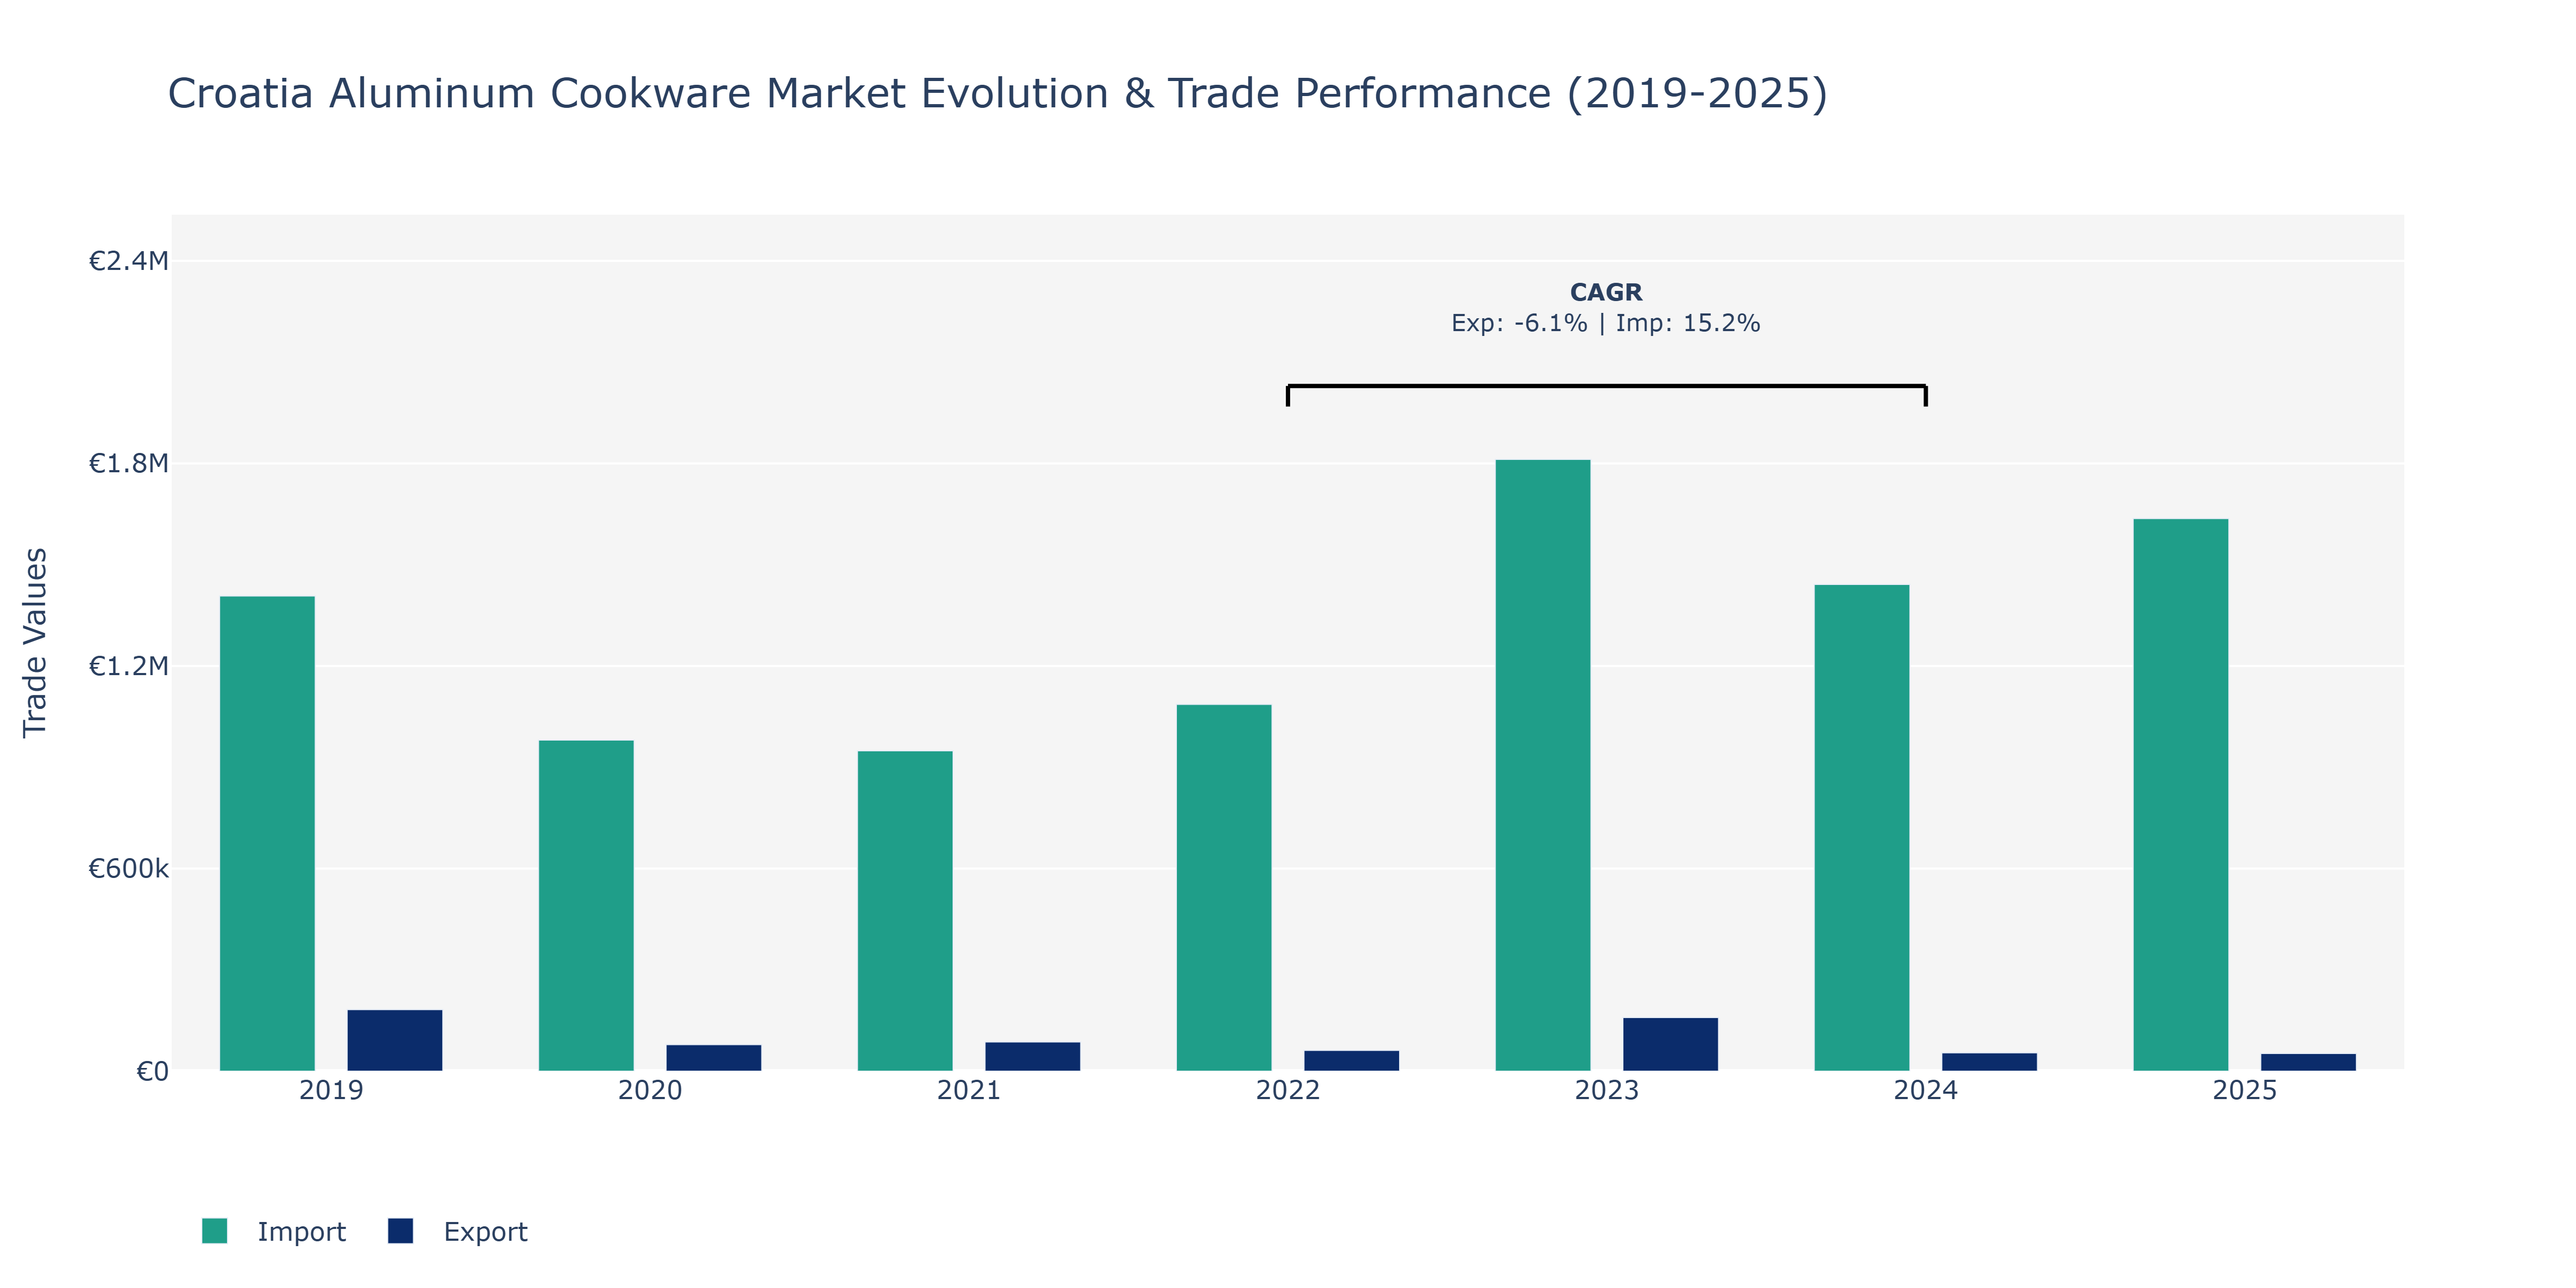Toggle the Import legend entry
The image size is (2576, 1288).
[x=273, y=1231]
